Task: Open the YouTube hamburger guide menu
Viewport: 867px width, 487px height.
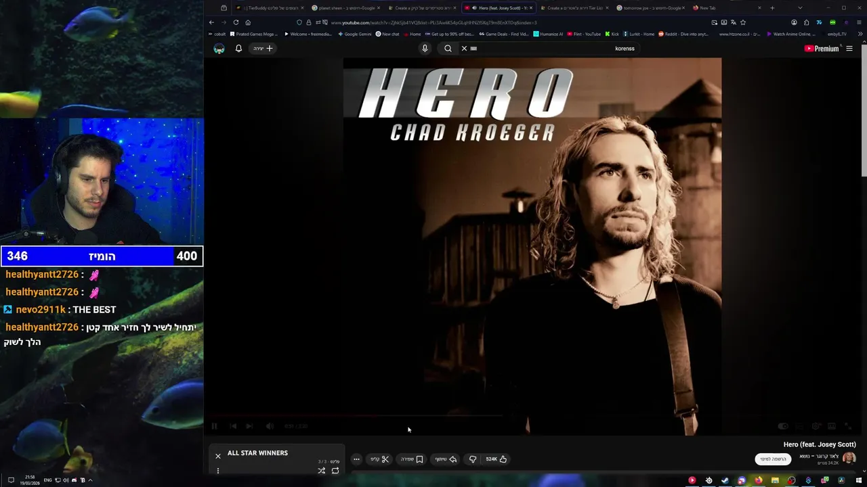Action: click(849, 49)
